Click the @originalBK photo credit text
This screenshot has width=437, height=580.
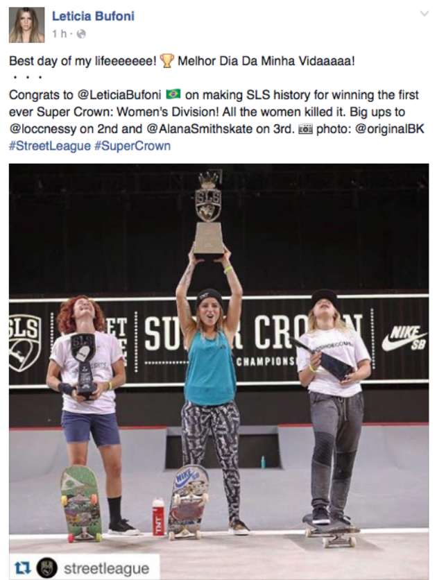(x=389, y=129)
